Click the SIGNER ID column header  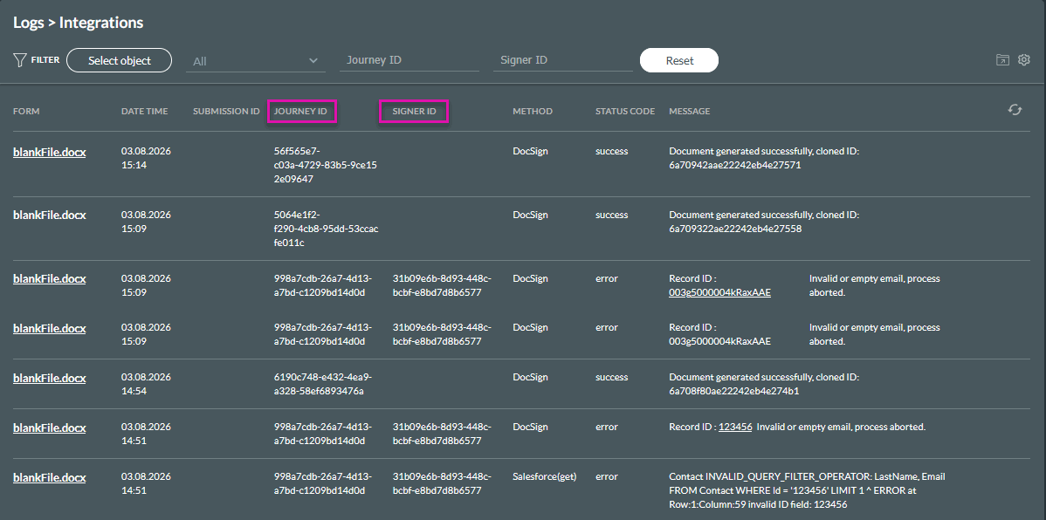414,112
